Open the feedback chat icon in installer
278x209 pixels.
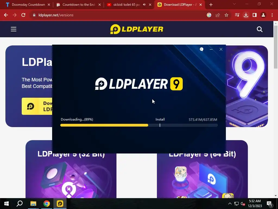pyautogui.click(x=201, y=49)
